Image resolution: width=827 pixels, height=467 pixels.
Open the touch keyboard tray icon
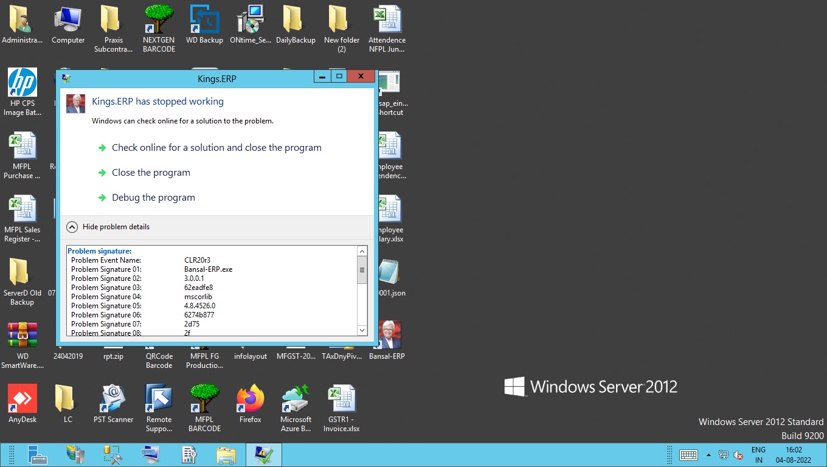pyautogui.click(x=688, y=455)
